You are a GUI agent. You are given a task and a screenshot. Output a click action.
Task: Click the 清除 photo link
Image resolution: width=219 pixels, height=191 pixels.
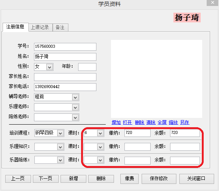tap(151, 122)
